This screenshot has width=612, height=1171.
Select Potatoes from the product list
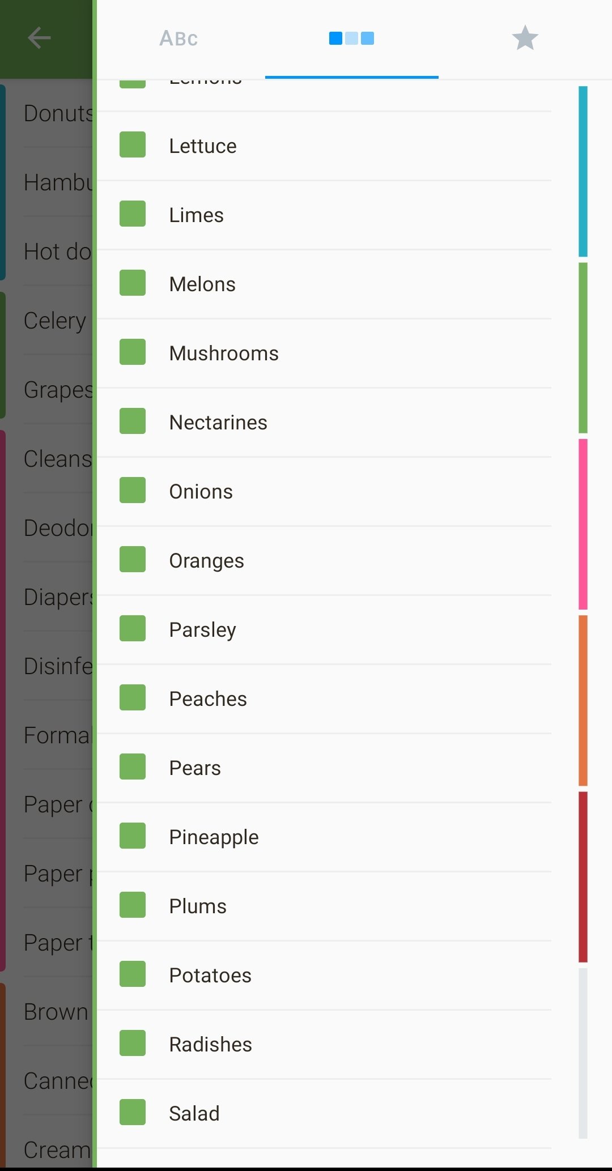pyautogui.click(x=324, y=976)
